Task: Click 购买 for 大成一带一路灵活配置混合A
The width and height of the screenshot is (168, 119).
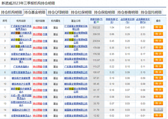Action: [158, 97]
